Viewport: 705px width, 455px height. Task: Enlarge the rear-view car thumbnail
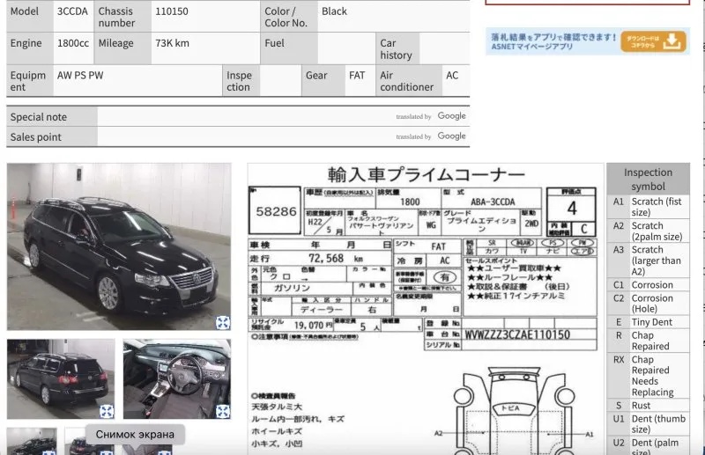coord(107,411)
